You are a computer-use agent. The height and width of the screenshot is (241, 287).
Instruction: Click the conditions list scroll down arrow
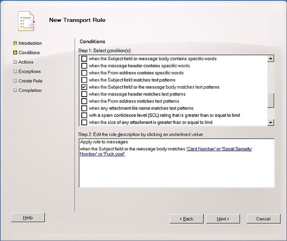[x=271, y=122]
